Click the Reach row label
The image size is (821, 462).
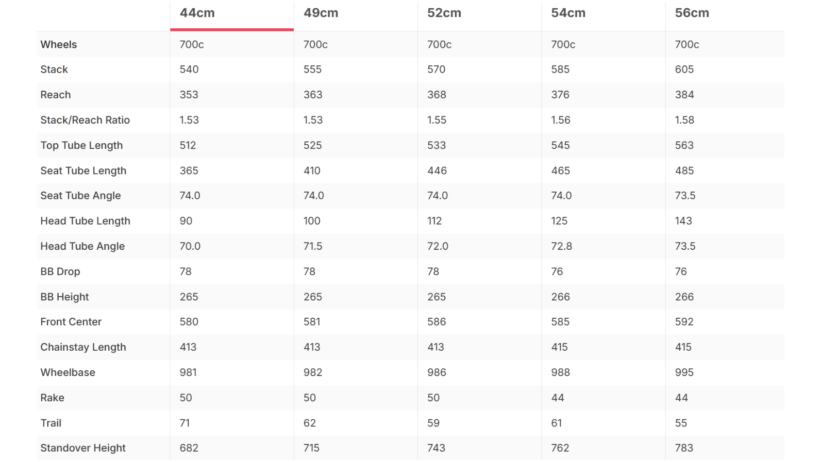click(56, 95)
